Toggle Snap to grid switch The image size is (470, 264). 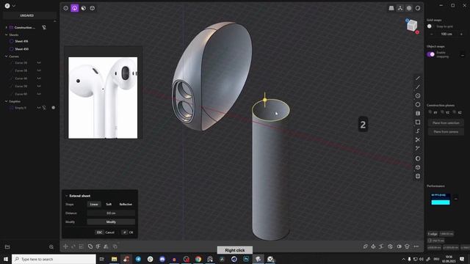point(430,26)
